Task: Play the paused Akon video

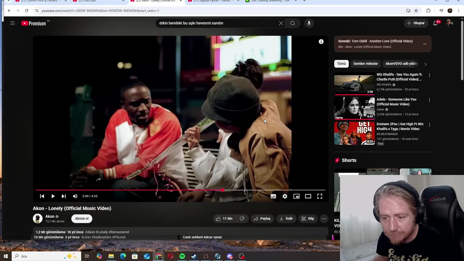Action: pos(53,196)
